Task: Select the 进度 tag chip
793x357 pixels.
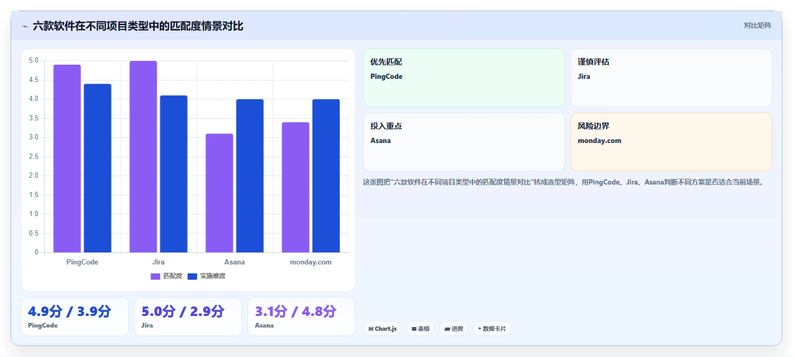Action: pos(454,329)
